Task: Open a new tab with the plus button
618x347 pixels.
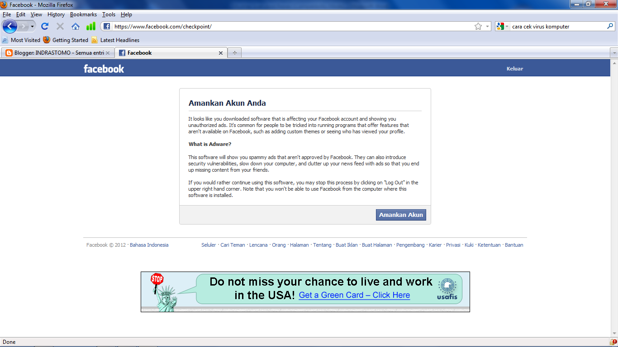Action: pyautogui.click(x=234, y=53)
